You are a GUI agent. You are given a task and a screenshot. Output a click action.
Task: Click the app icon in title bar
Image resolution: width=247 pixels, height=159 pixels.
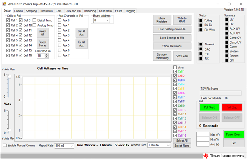(4, 4)
